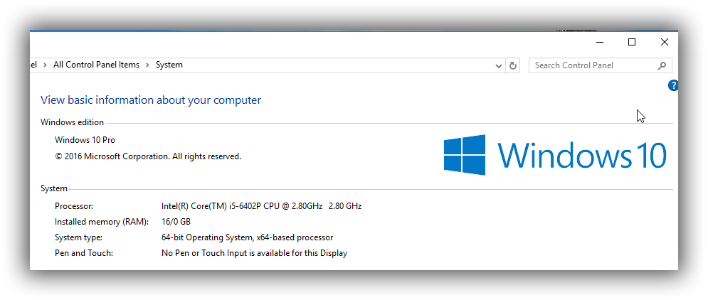Go to All Control Panel Items breadcrumb
Screen dimensions: 708x300
96,65
